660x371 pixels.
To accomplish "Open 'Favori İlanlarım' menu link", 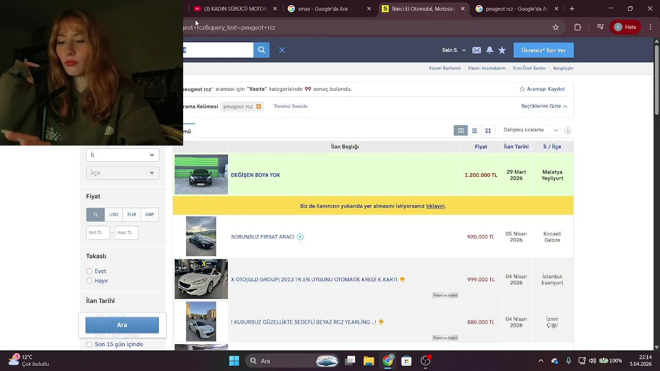I will 445,68.
